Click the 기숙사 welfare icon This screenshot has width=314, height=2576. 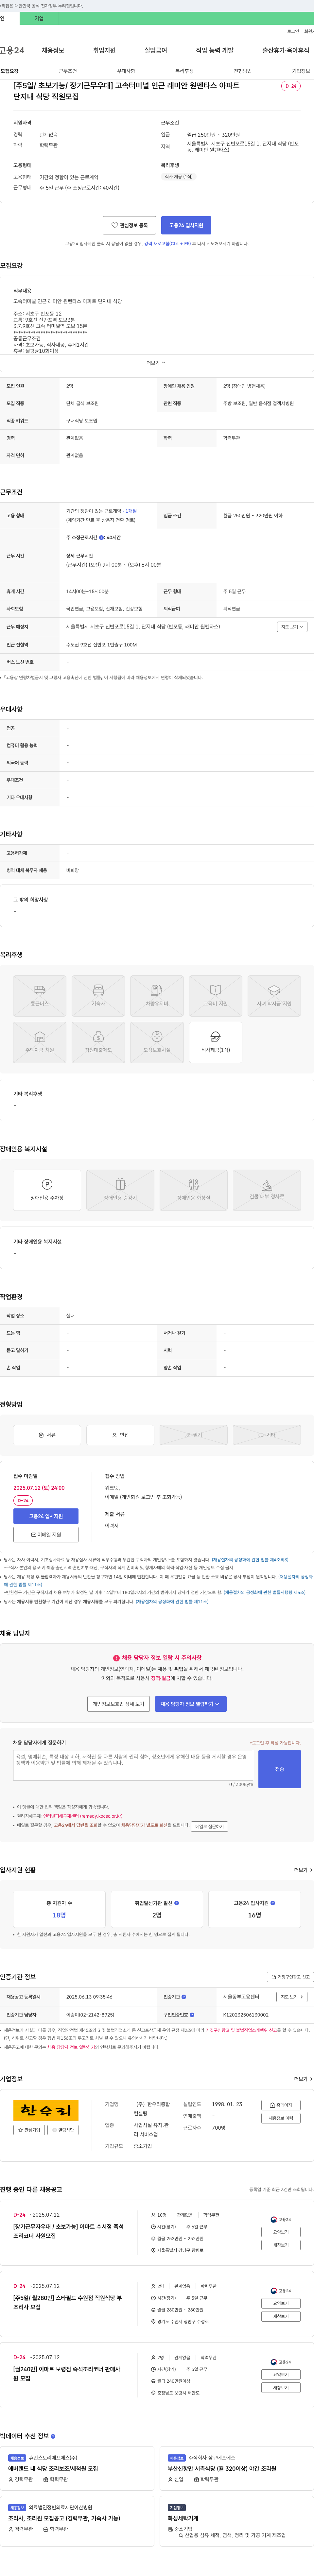(98, 996)
